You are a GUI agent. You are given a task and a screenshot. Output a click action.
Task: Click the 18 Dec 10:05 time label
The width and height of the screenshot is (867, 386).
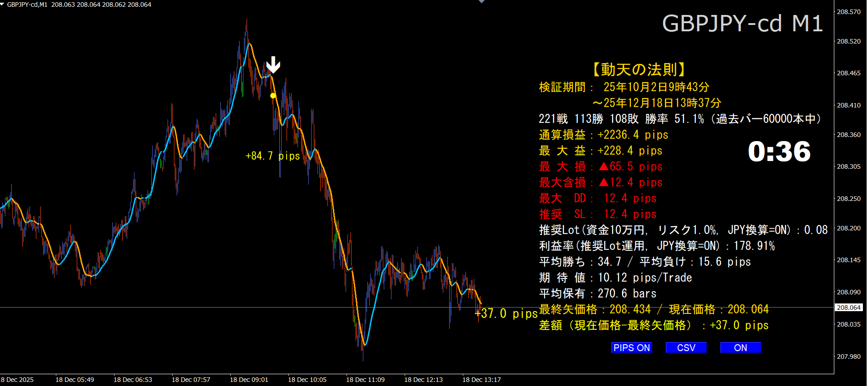tap(307, 380)
